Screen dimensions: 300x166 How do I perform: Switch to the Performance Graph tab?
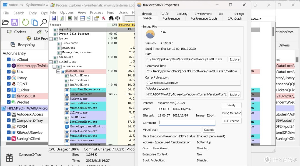[204, 19]
